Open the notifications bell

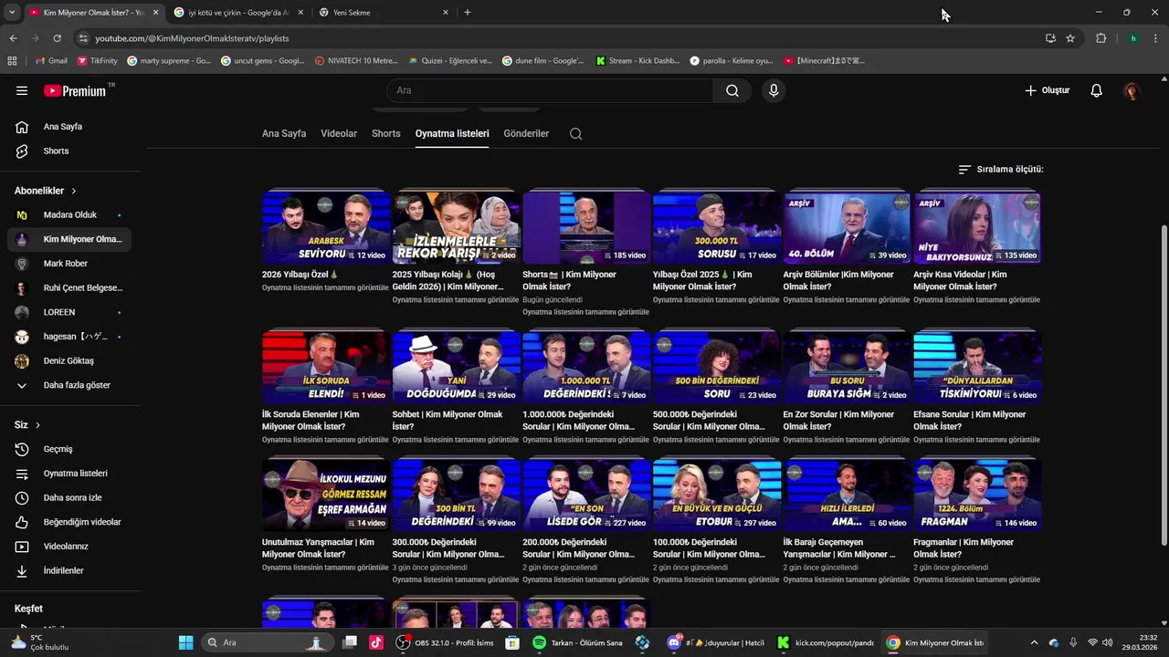pos(1097,90)
